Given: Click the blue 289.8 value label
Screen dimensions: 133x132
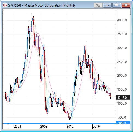Looking at the screenshot, I should point(123,122).
